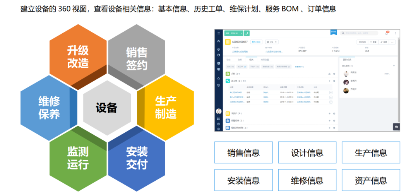Open the notification bell with red badge
The width and height of the screenshot is (418, 195).
387,33
